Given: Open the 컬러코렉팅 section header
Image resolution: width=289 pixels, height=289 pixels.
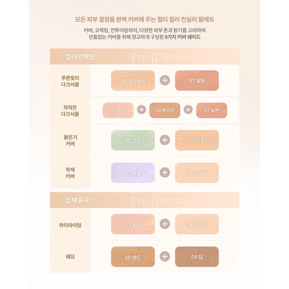Looking at the screenshot, I should pyautogui.click(x=79, y=57).
